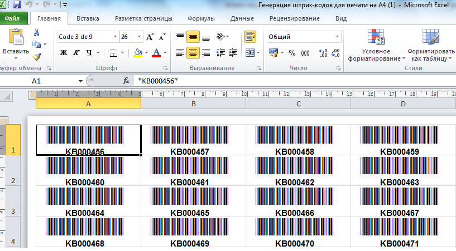The image size is (456, 251).
Task: Open the Буфер обмена dialog launcher
Action: pos(49,68)
